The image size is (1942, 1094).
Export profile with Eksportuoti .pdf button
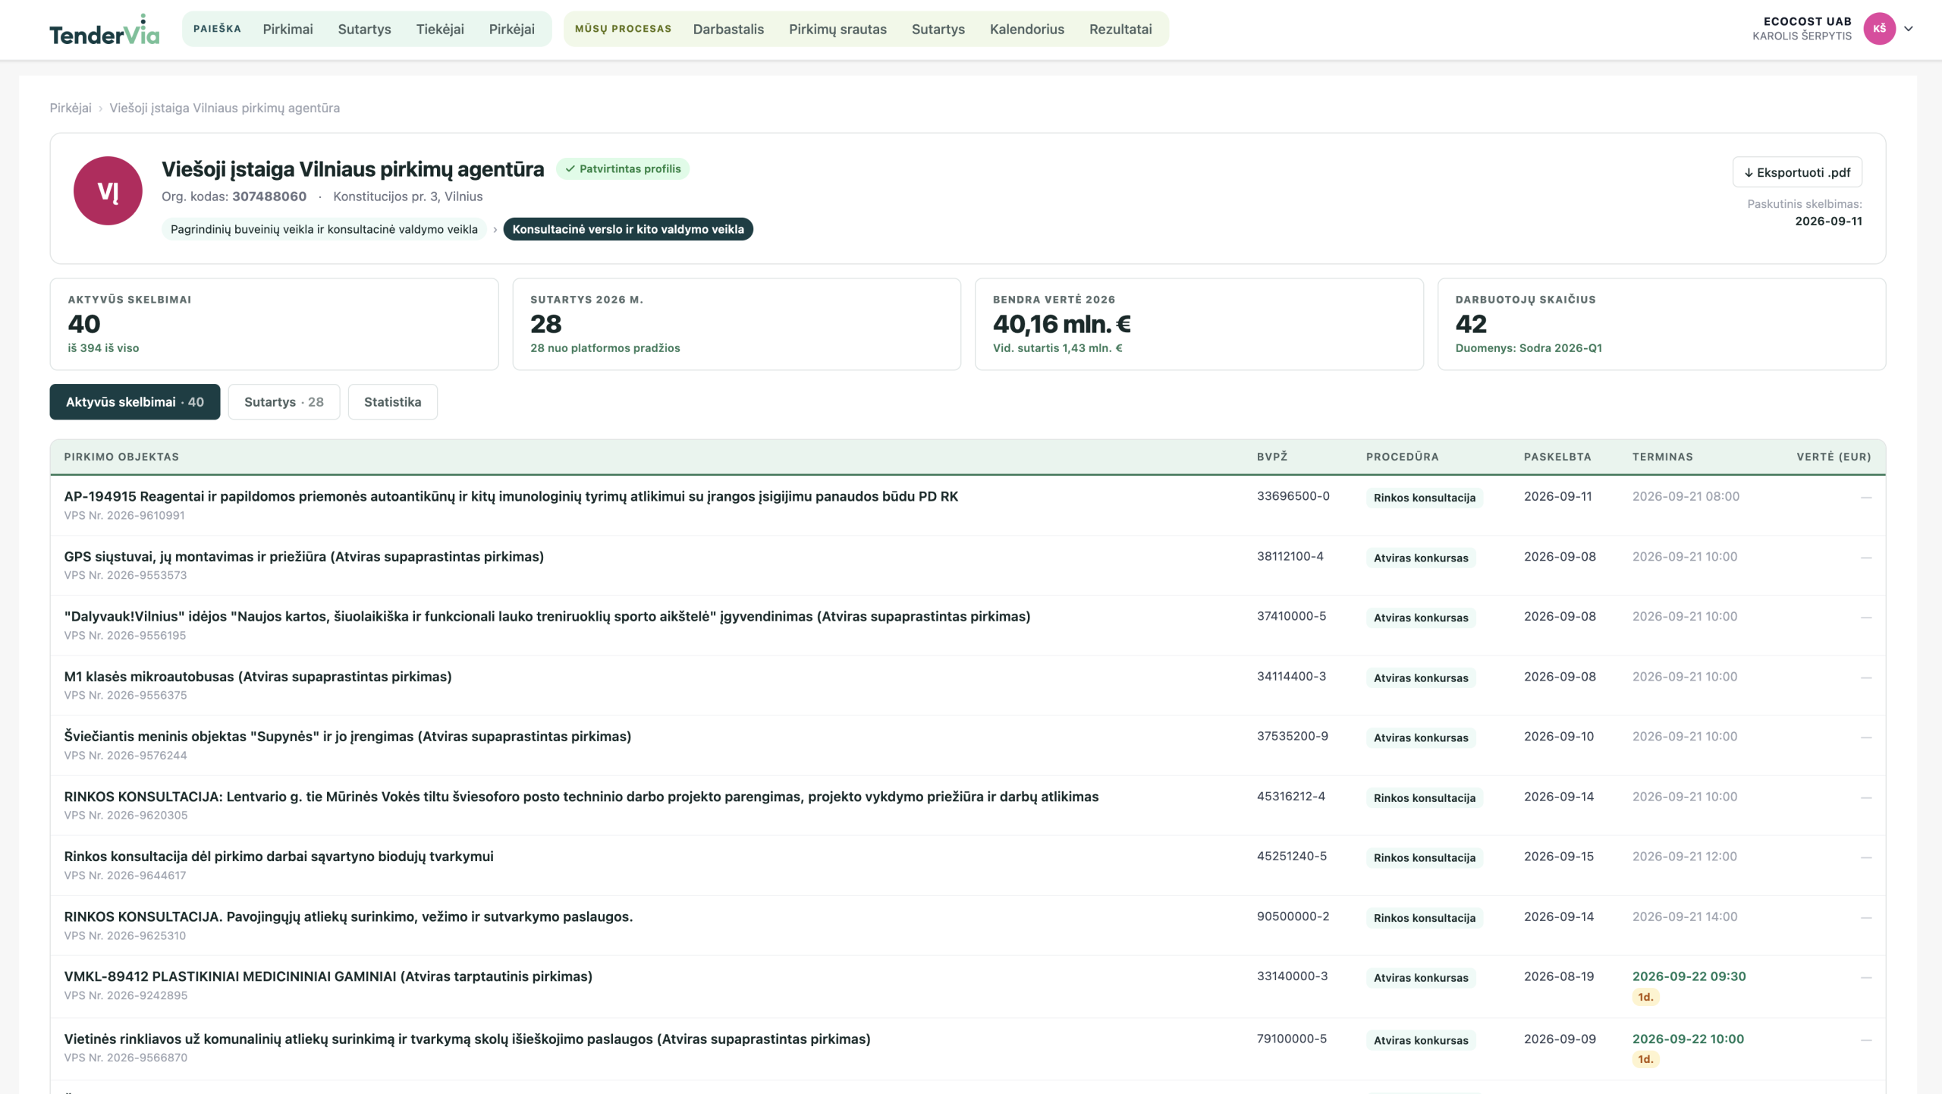(1797, 172)
